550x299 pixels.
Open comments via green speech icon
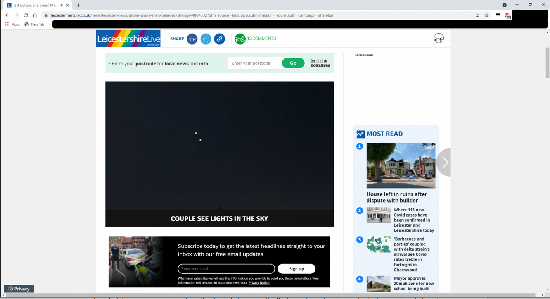(x=240, y=39)
